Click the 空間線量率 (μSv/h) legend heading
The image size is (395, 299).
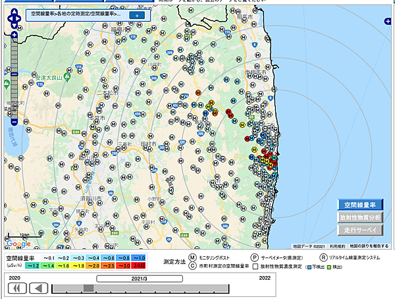point(20,261)
